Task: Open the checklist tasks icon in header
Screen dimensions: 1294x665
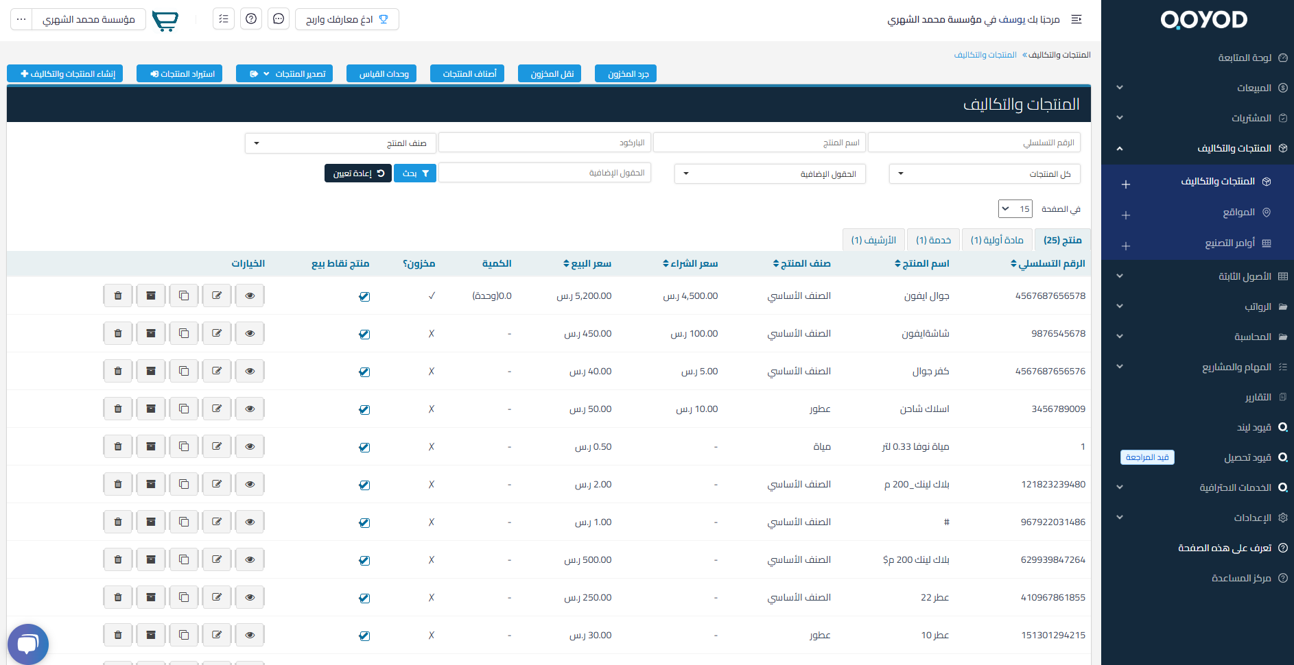Action: [x=224, y=19]
